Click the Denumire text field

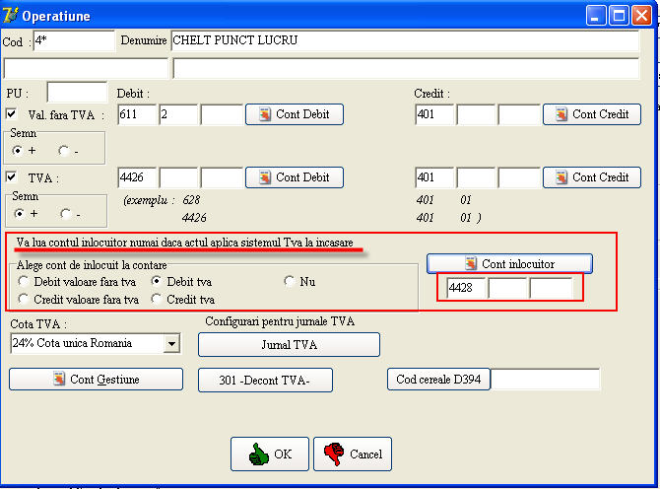click(404, 41)
